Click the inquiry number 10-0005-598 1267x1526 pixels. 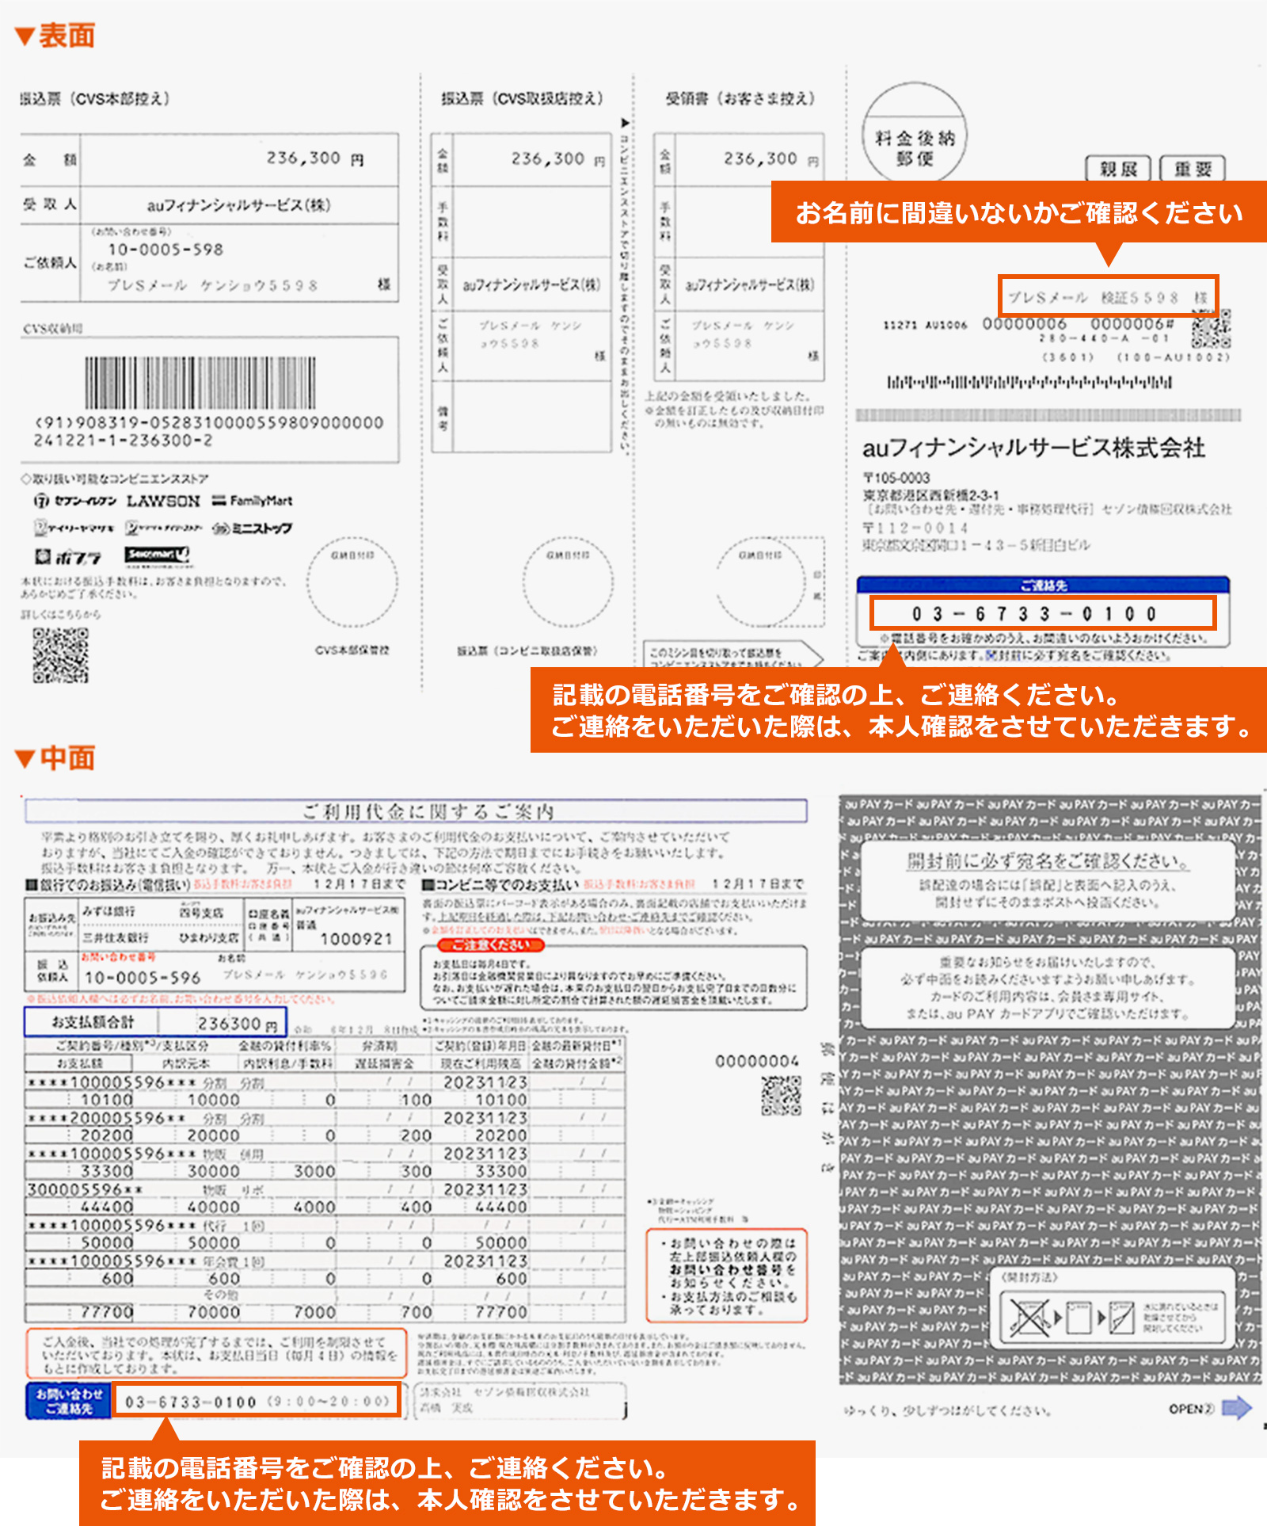pos(166,250)
